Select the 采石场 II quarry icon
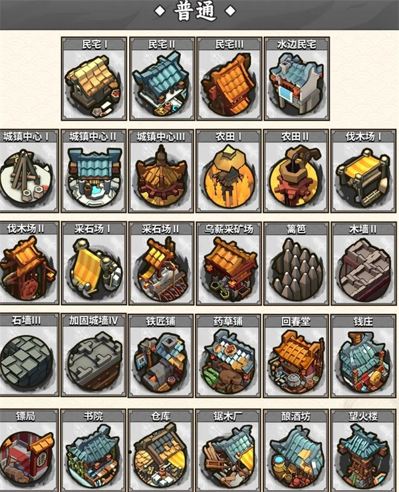 click(x=162, y=269)
